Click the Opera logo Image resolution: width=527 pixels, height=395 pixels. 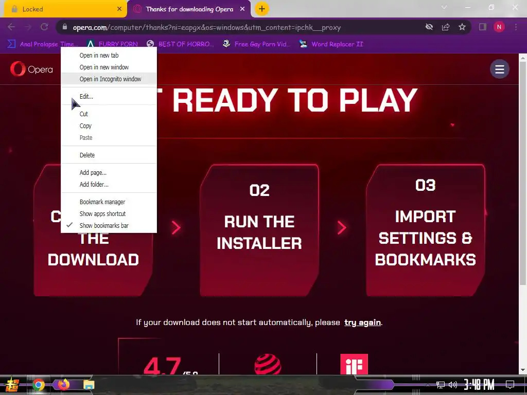31,69
